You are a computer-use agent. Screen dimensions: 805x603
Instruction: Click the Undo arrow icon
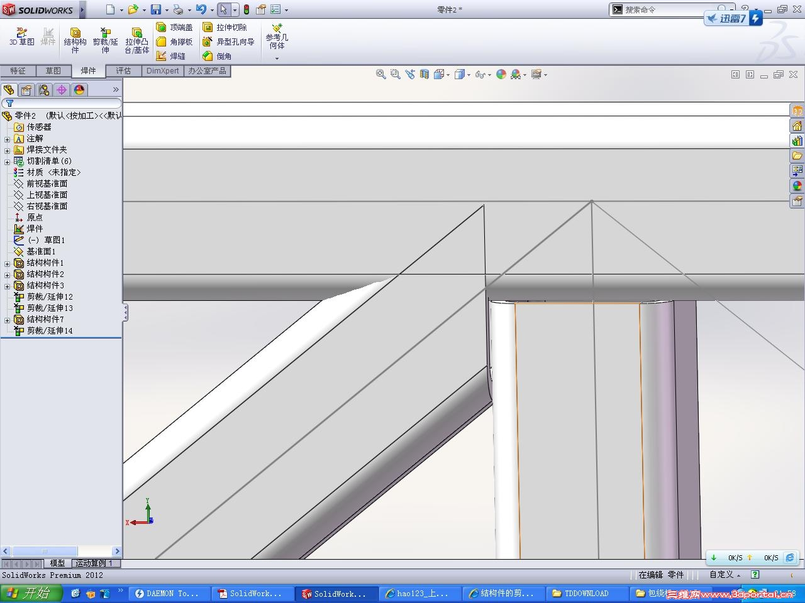[201, 9]
